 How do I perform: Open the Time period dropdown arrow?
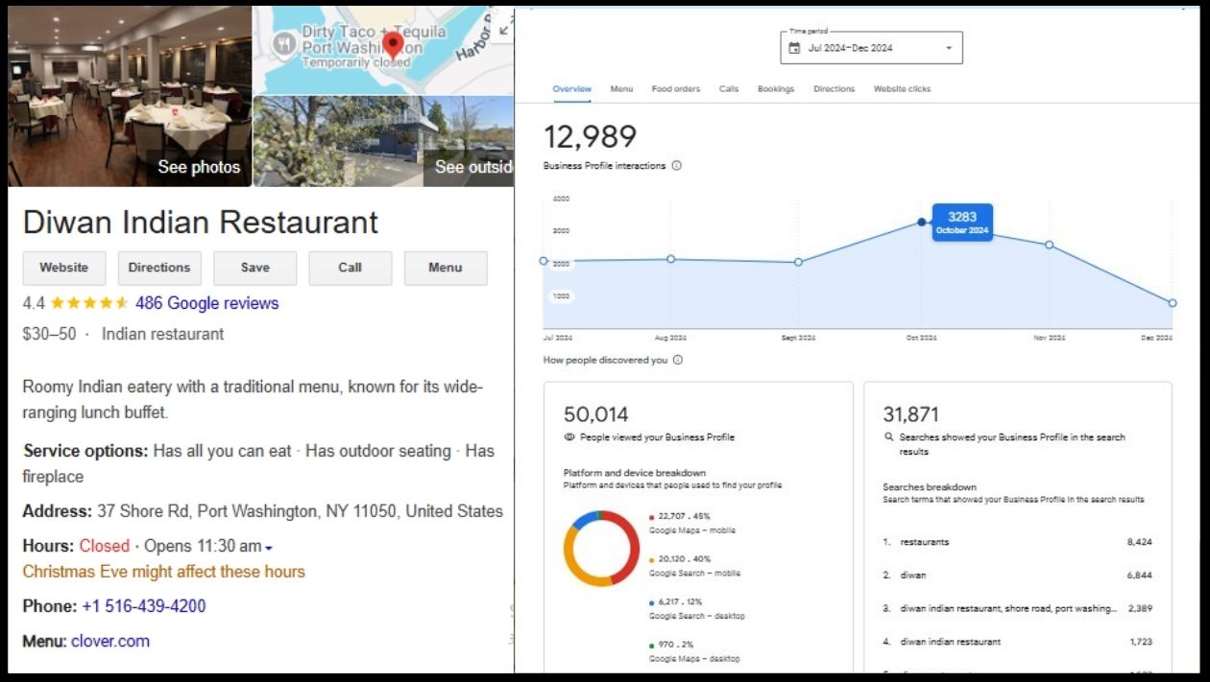coord(949,48)
